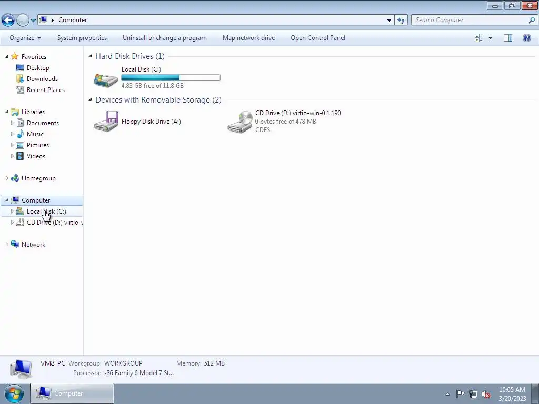Screen dimensions: 539x404
Task: Change your view icon button
Action: click(x=479, y=38)
